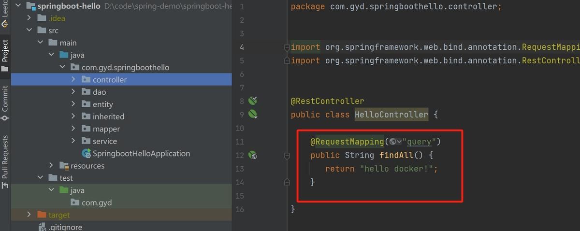Select the mapper package in tree

106,129
